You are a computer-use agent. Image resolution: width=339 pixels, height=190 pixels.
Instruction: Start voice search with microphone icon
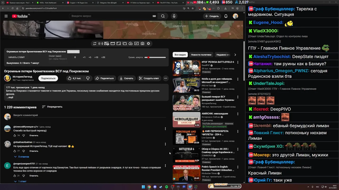coord(174,16)
